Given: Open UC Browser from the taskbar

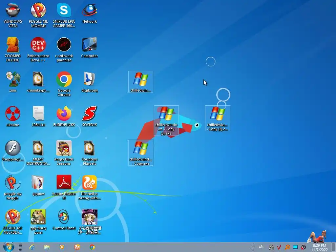Looking at the screenshot, I should point(77,247).
